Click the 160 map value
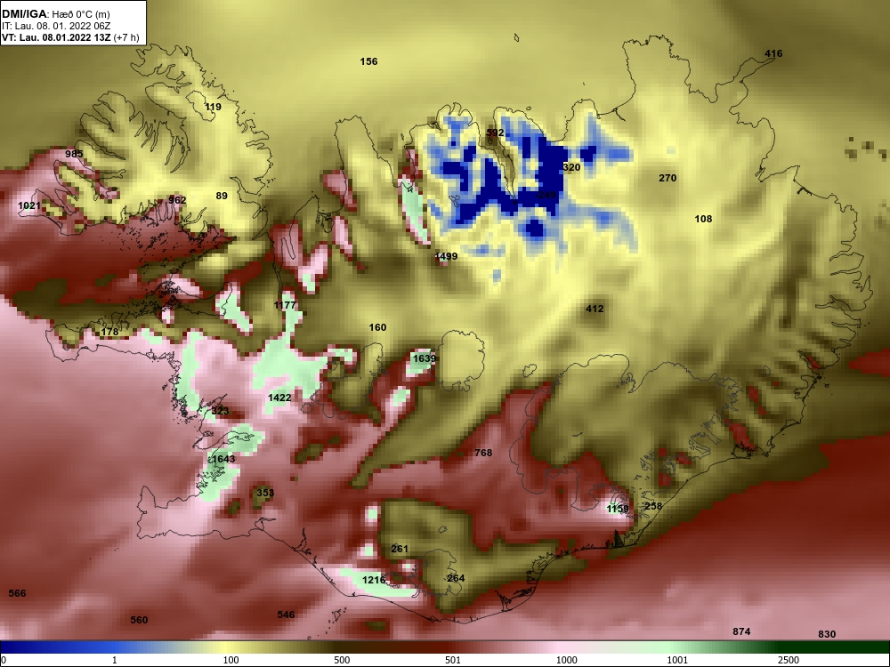This screenshot has height=667, width=890. [377, 327]
